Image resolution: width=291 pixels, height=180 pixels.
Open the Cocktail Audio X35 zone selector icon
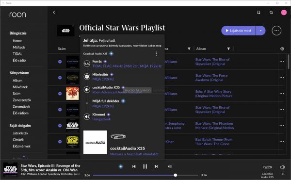(267, 167)
